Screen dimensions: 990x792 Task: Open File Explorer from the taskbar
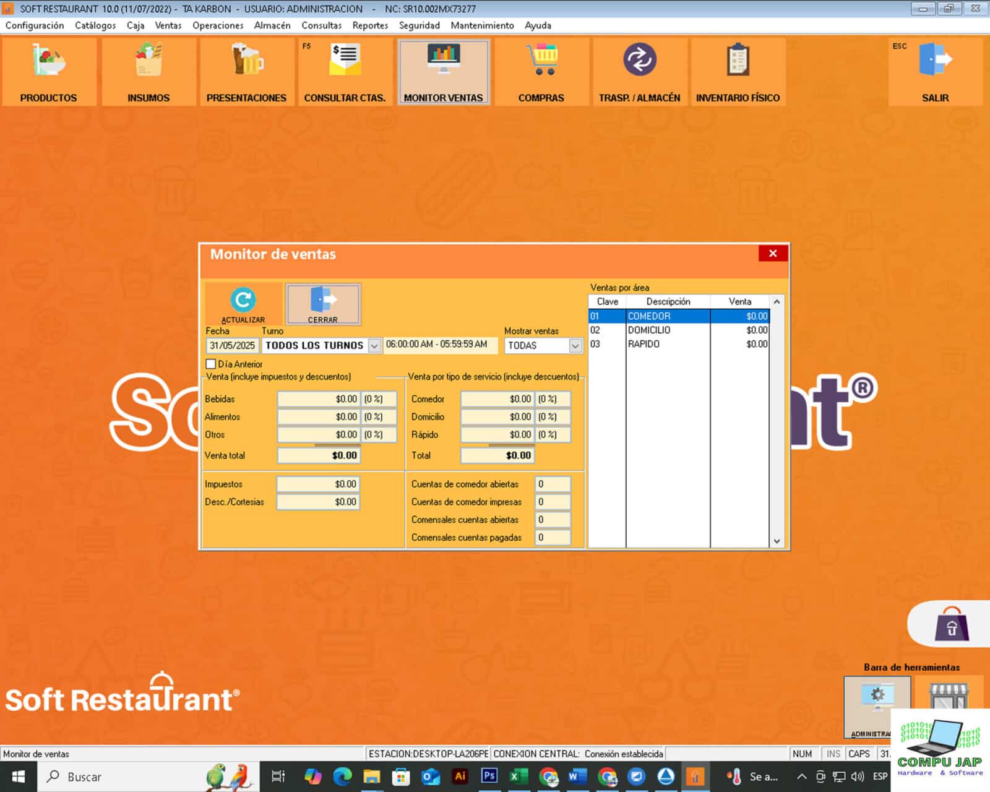click(x=371, y=777)
